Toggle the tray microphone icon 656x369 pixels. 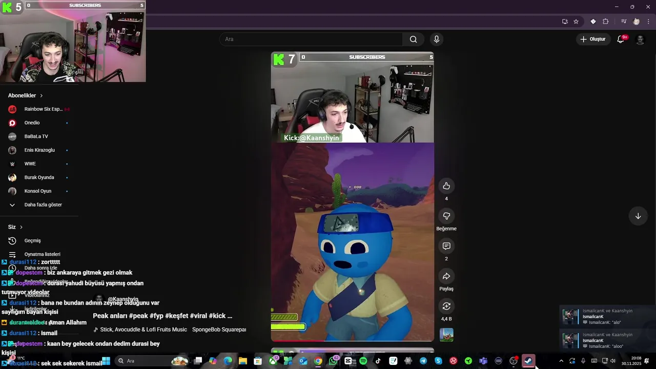tap(583, 361)
